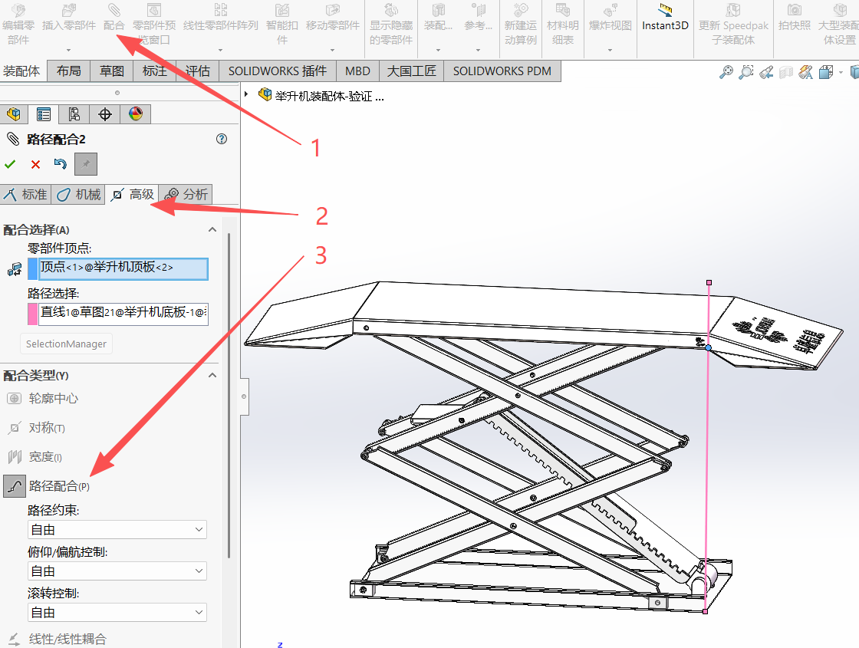Open the 路径约束 dropdown
This screenshot has height=648, width=859.
point(117,530)
